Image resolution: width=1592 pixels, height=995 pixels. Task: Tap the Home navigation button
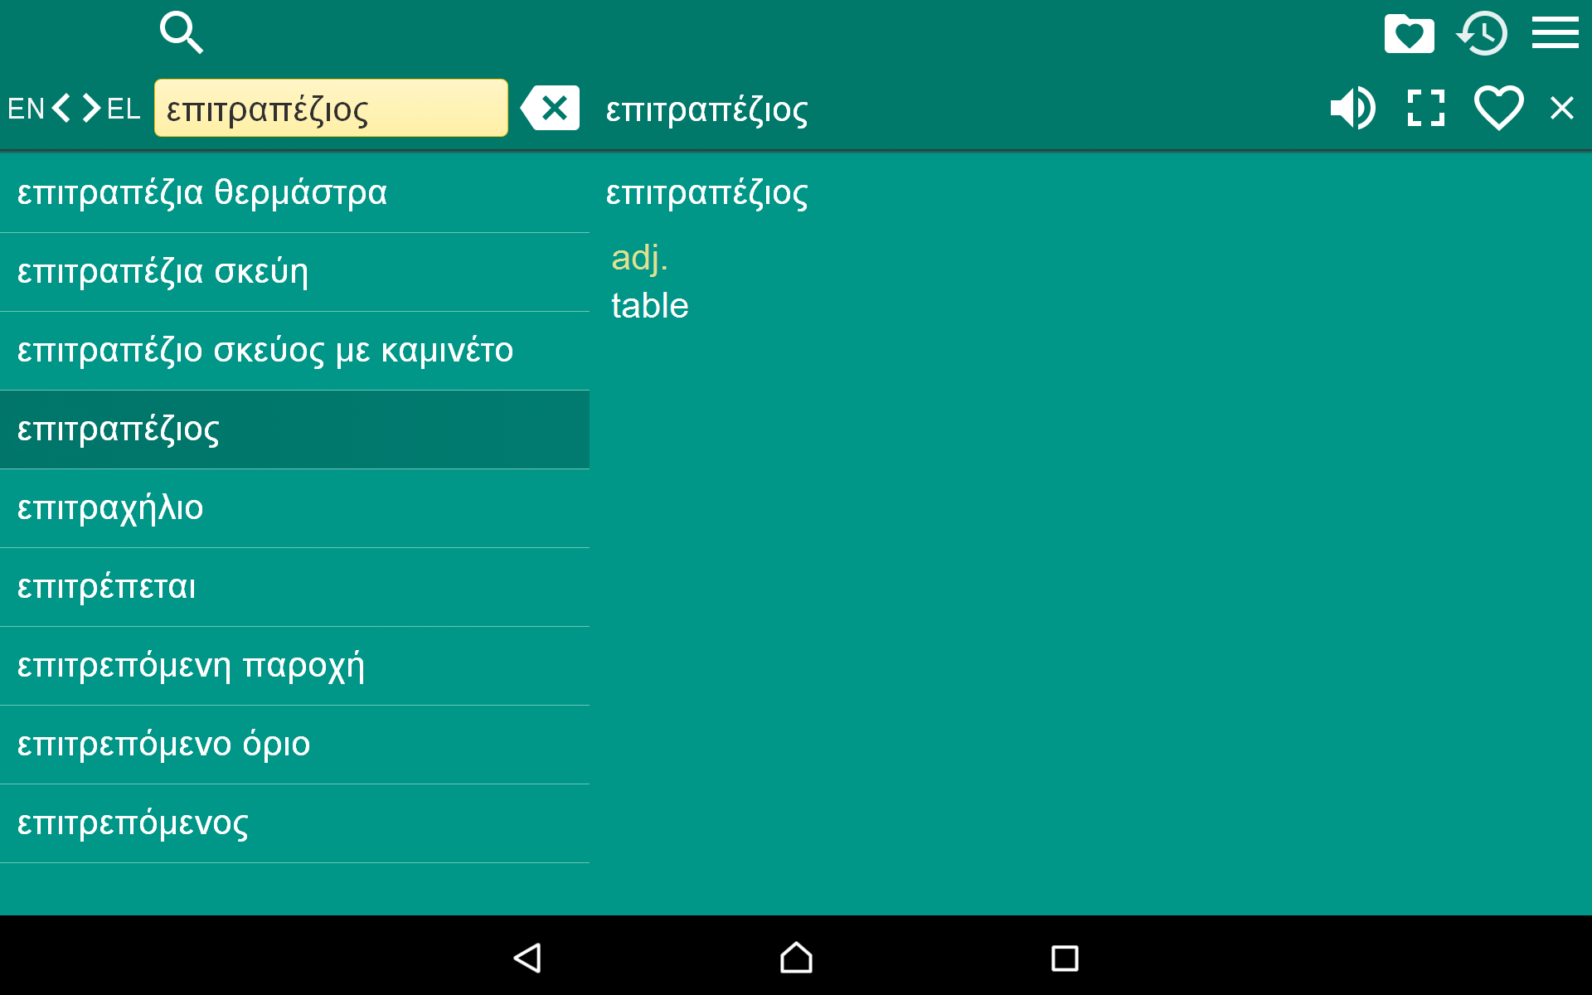point(795,958)
